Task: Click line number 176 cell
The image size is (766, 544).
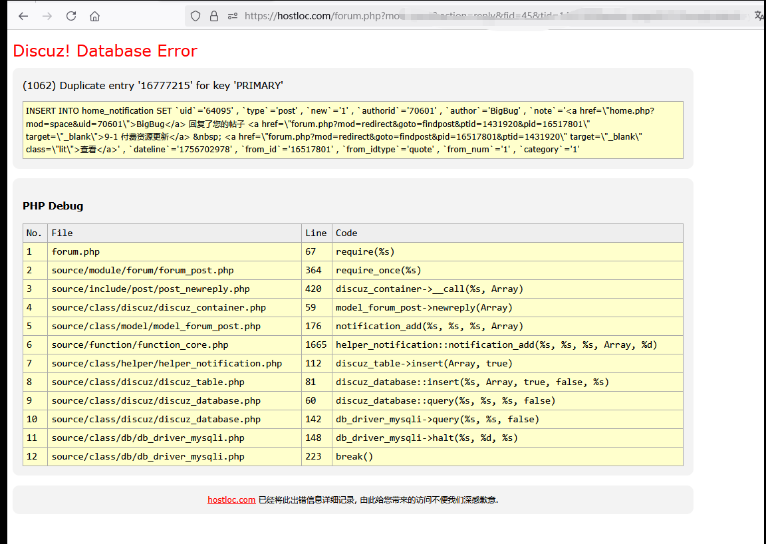Action: [x=317, y=326]
